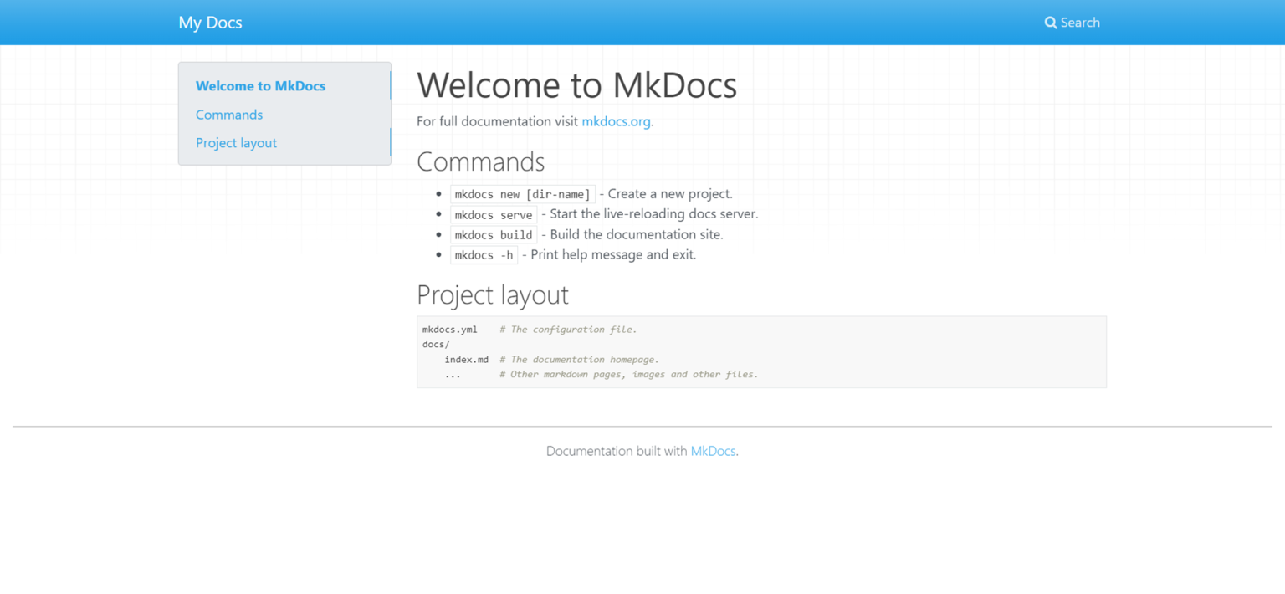Image resolution: width=1285 pixels, height=594 pixels.
Task: Select index.md within the layout example
Action: point(467,359)
